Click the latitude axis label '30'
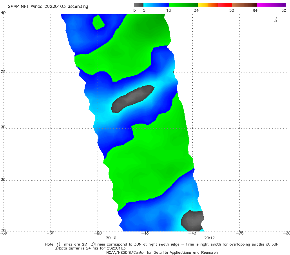Viewport: 290px width, 255px height. 3,127
